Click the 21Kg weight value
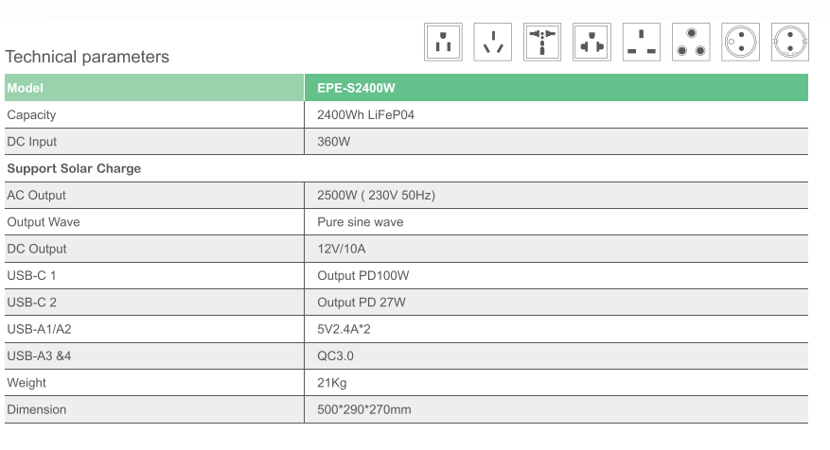Viewport: 830px width, 450px height. (332, 383)
